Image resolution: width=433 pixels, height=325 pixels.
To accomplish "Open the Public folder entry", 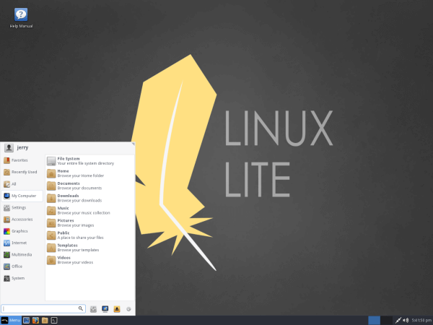I will (89, 235).
